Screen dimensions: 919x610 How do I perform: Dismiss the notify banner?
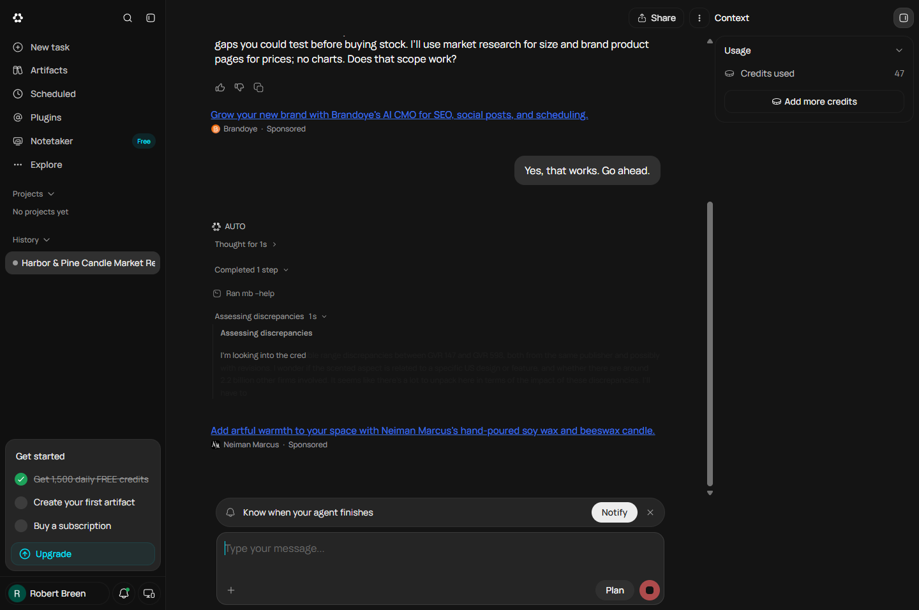click(650, 512)
